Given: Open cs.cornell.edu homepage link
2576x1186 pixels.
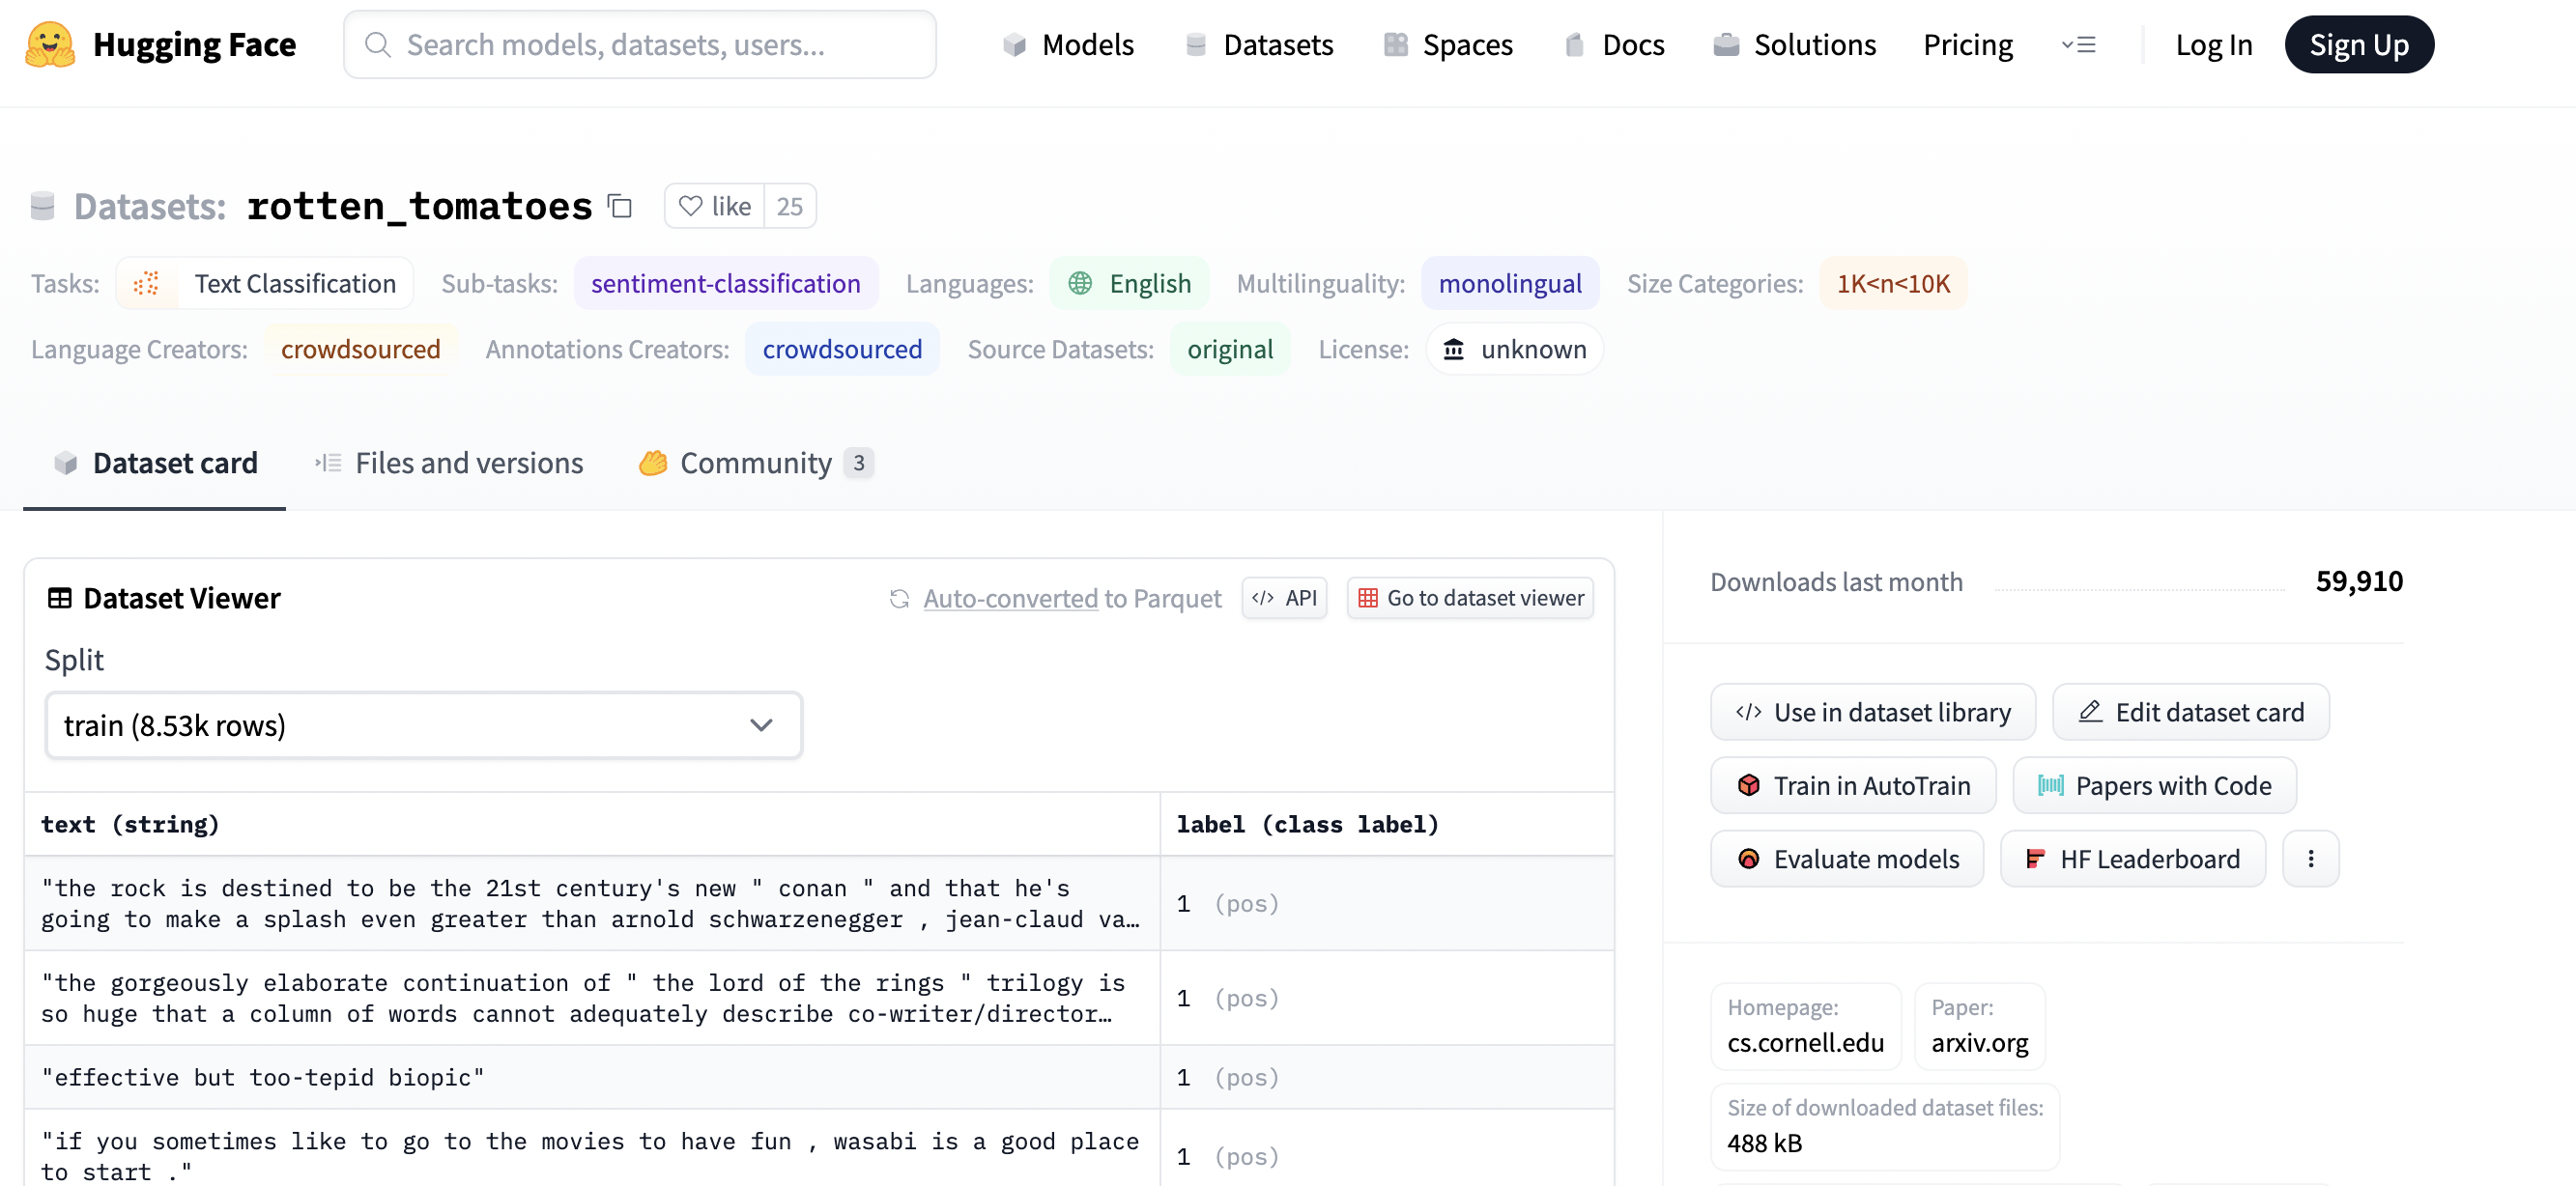Looking at the screenshot, I should (1805, 1043).
